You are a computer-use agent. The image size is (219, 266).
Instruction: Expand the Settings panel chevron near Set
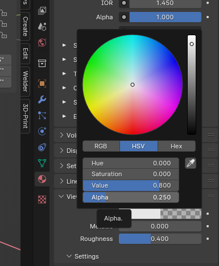(61, 166)
